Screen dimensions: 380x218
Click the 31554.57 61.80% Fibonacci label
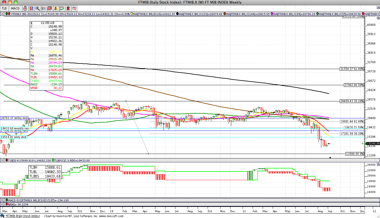352,69
